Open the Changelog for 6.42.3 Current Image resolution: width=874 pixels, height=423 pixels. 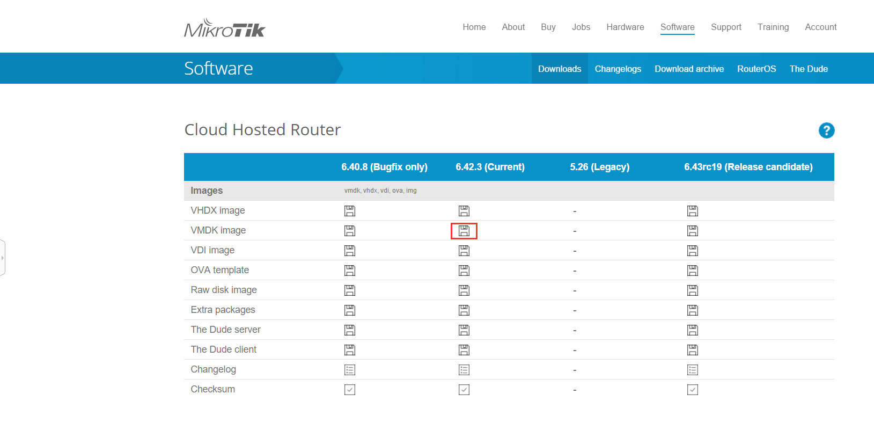click(x=464, y=370)
